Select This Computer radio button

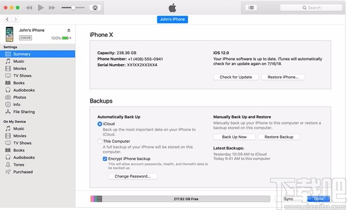[x=100, y=141]
